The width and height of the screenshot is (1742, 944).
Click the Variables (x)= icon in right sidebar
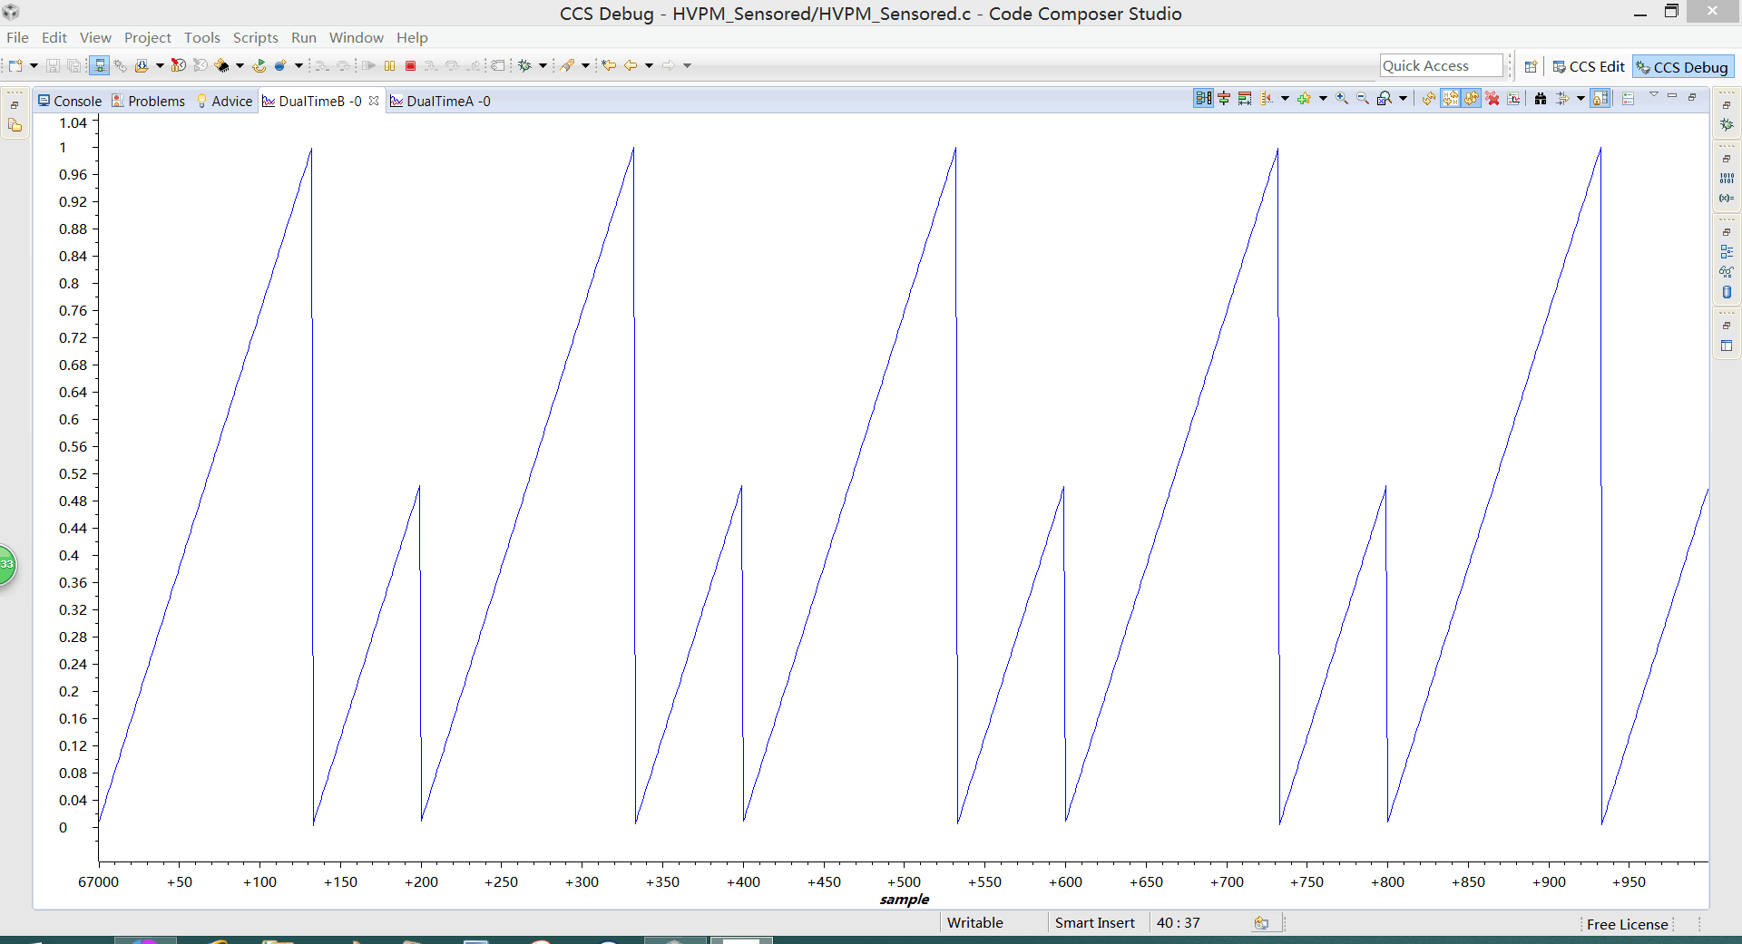click(x=1727, y=198)
